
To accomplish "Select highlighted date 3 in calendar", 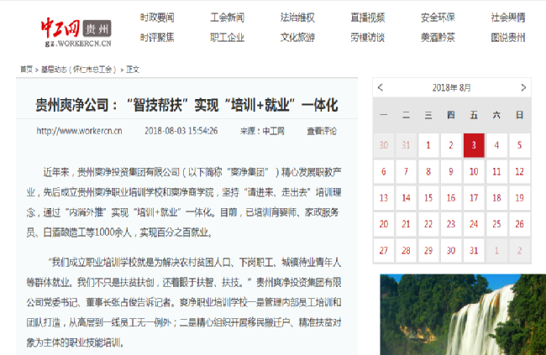I will 474,145.
